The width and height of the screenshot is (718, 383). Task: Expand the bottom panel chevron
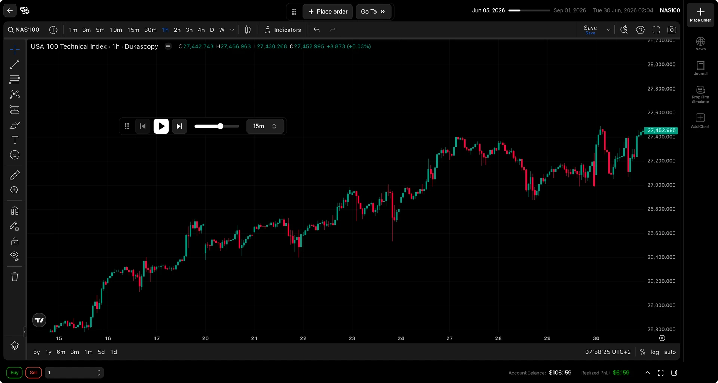(647, 373)
